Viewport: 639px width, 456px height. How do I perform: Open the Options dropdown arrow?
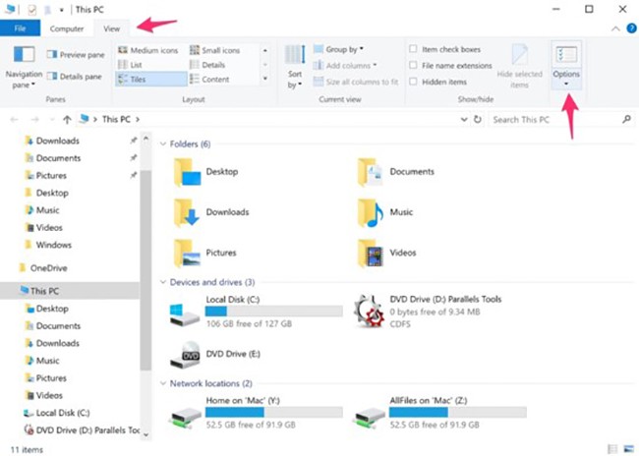[566, 84]
